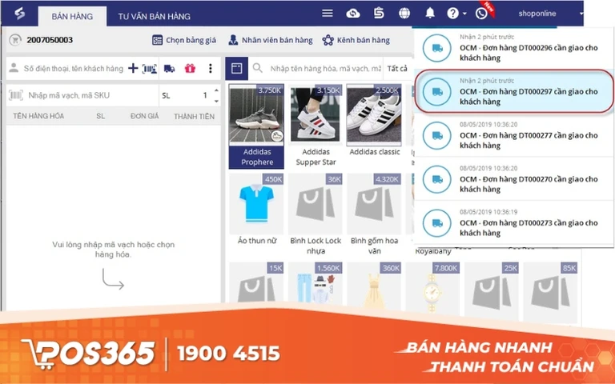Increase quantity with SL up arrow
This screenshot has width=615, height=384.
tap(216, 90)
